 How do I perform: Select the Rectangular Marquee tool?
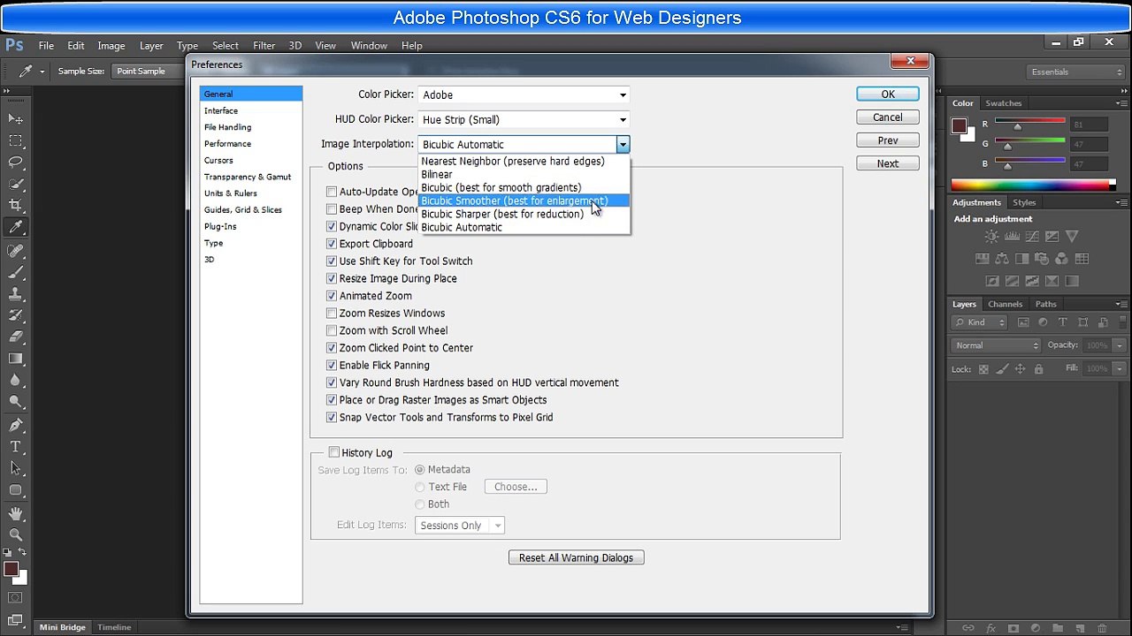pyautogui.click(x=15, y=140)
